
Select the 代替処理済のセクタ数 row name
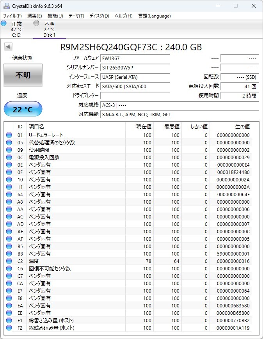[x=52, y=142]
